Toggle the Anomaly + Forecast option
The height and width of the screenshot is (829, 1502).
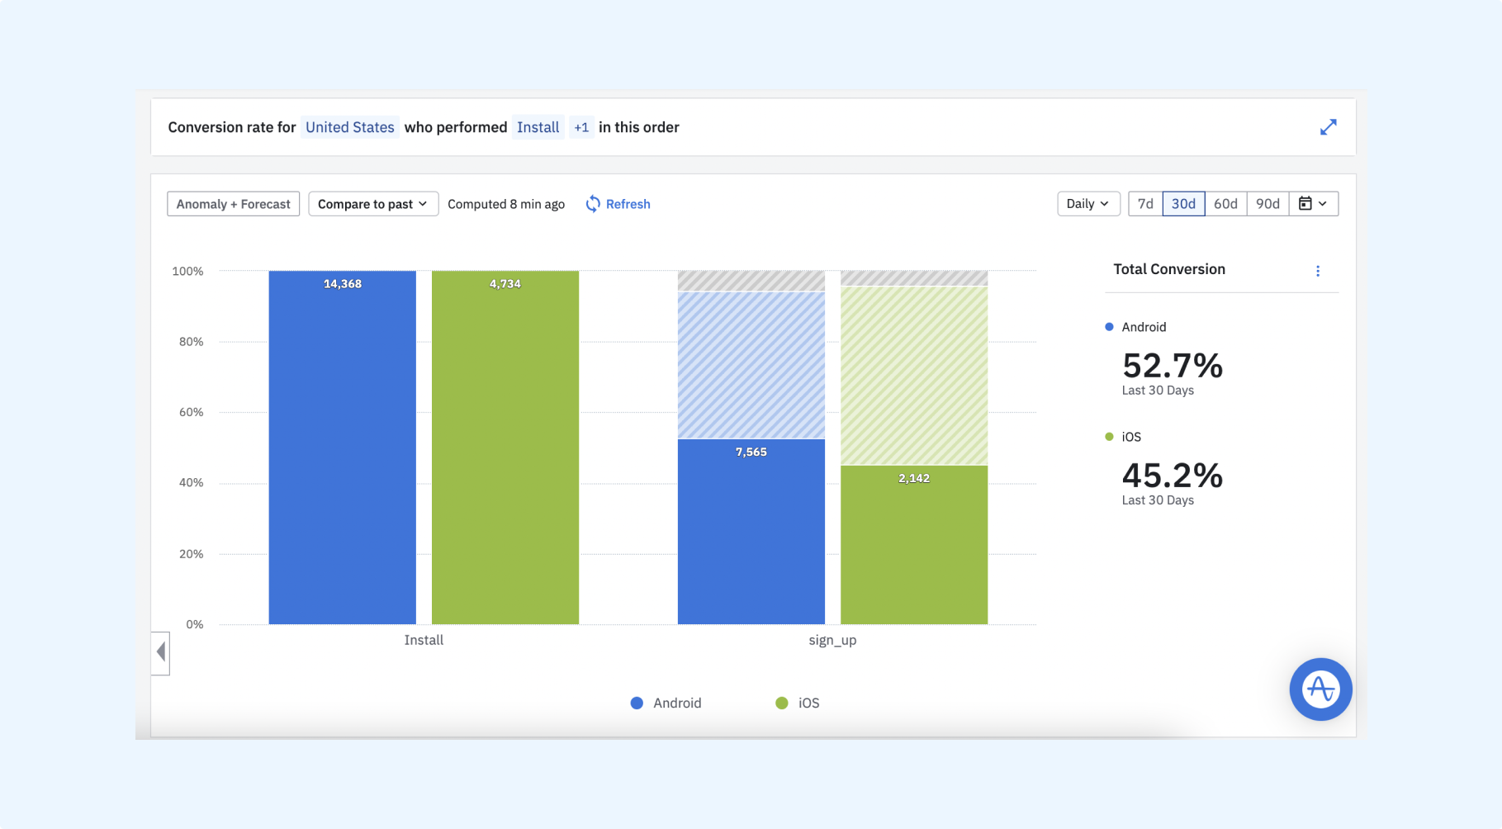click(x=233, y=204)
